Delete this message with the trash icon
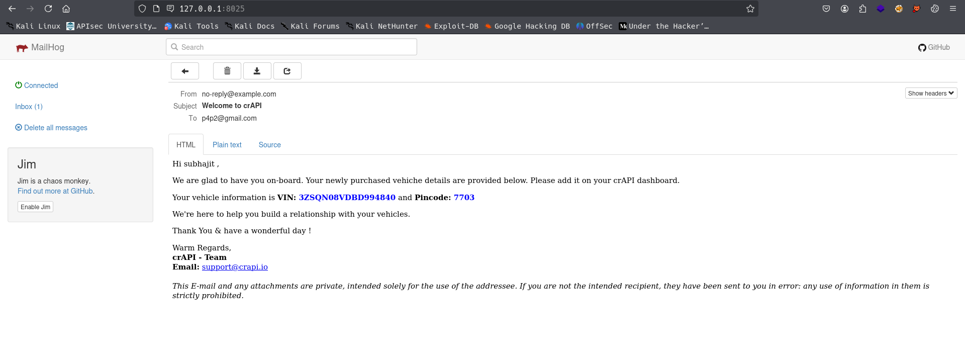This screenshot has width=965, height=360. coord(227,71)
